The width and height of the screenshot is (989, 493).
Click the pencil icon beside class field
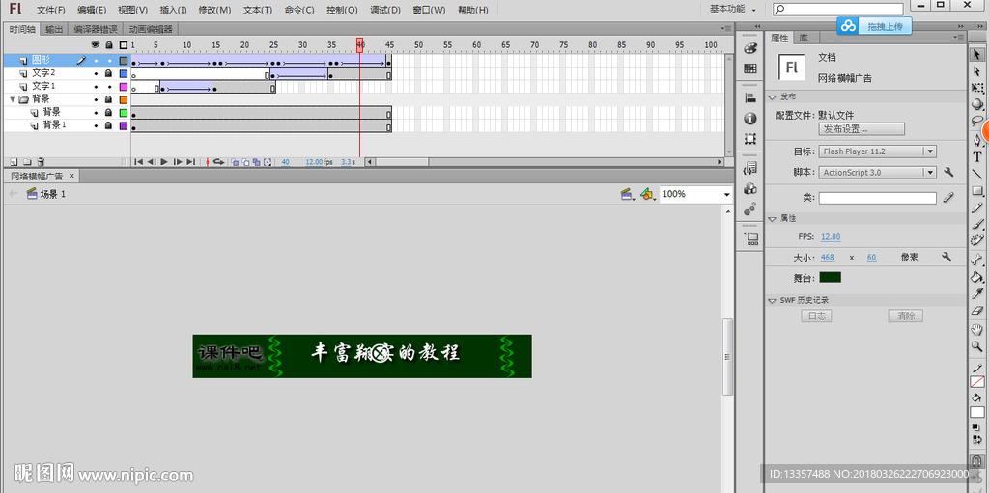(948, 198)
